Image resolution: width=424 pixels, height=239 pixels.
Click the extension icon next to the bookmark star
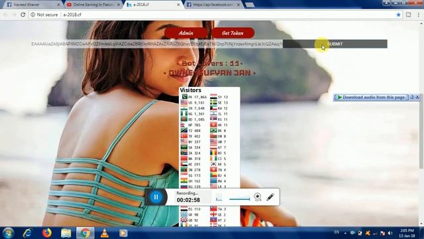[x=408, y=15]
